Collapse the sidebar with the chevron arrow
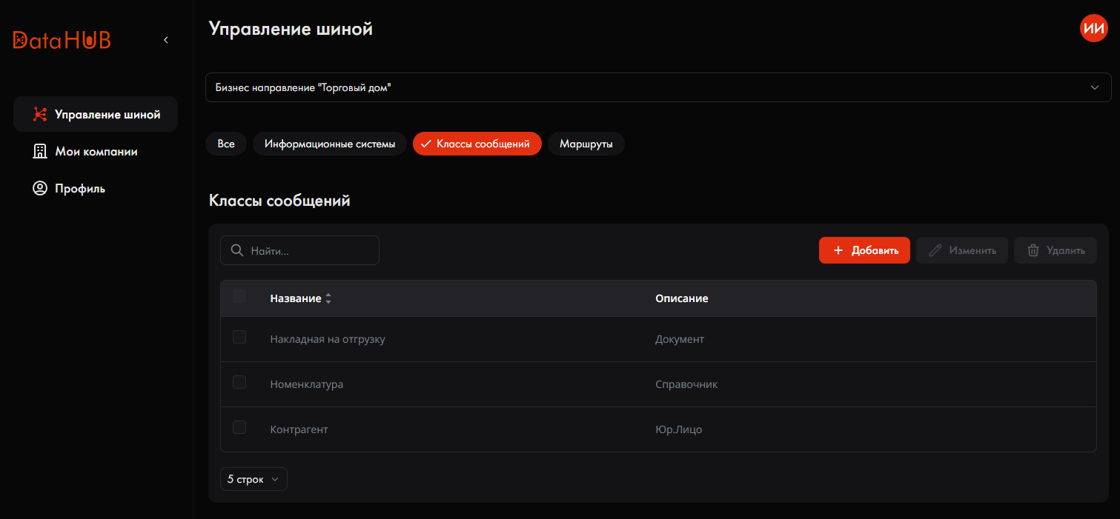This screenshot has width=1120, height=519. coord(166,40)
